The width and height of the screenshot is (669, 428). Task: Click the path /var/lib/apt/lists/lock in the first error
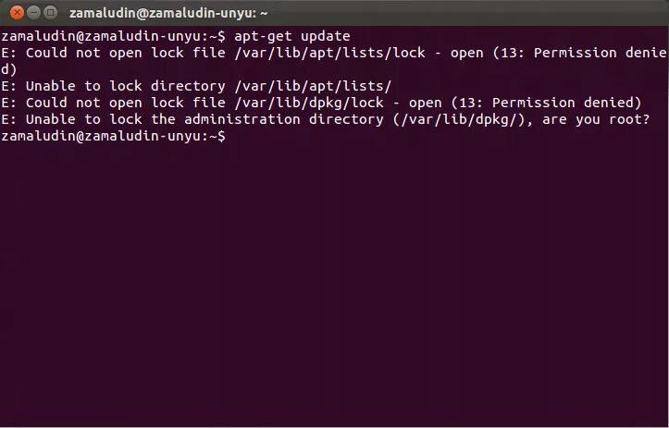pos(329,53)
